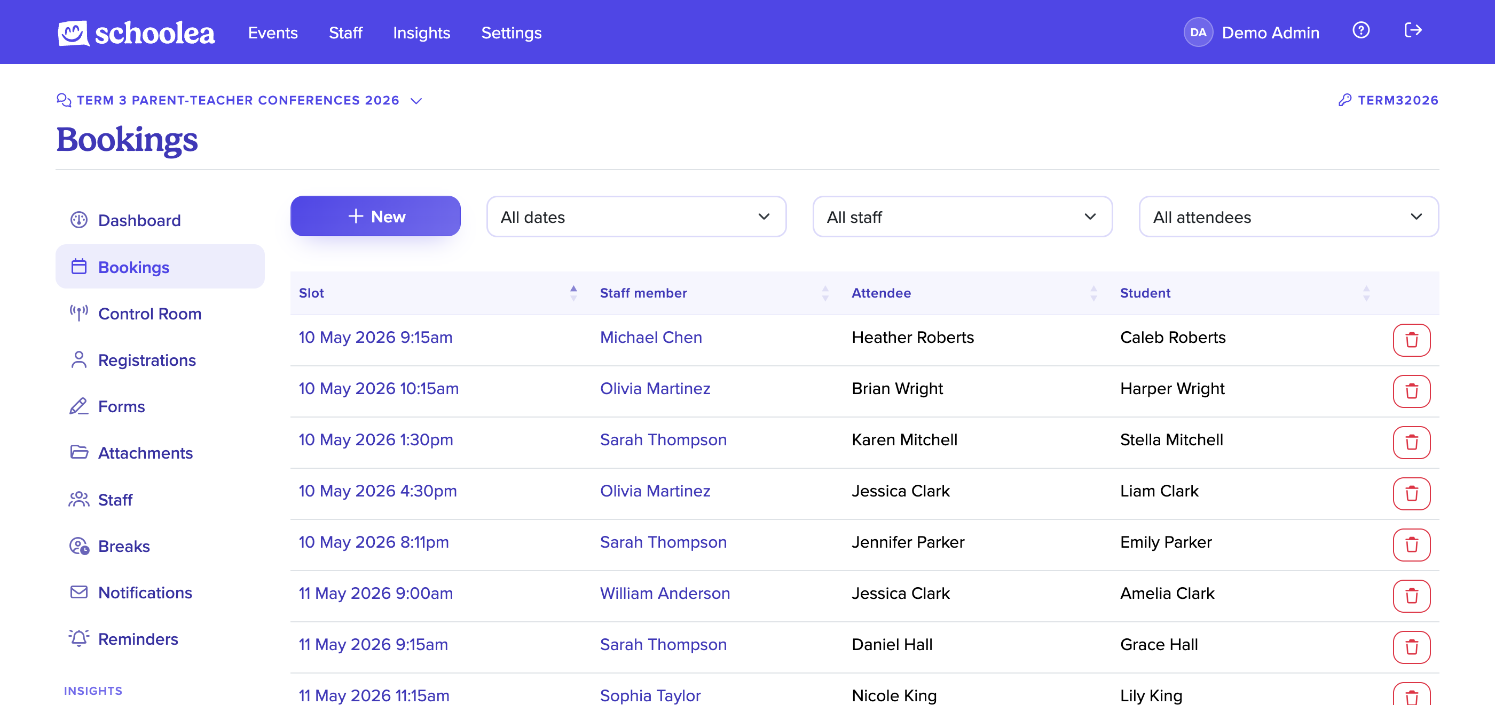Expand the Term 3 conferences event selector

click(239, 100)
